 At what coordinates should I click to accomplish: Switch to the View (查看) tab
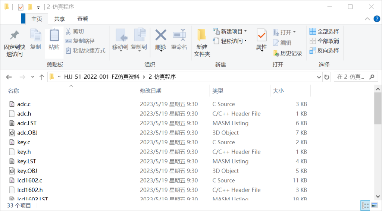click(x=82, y=19)
